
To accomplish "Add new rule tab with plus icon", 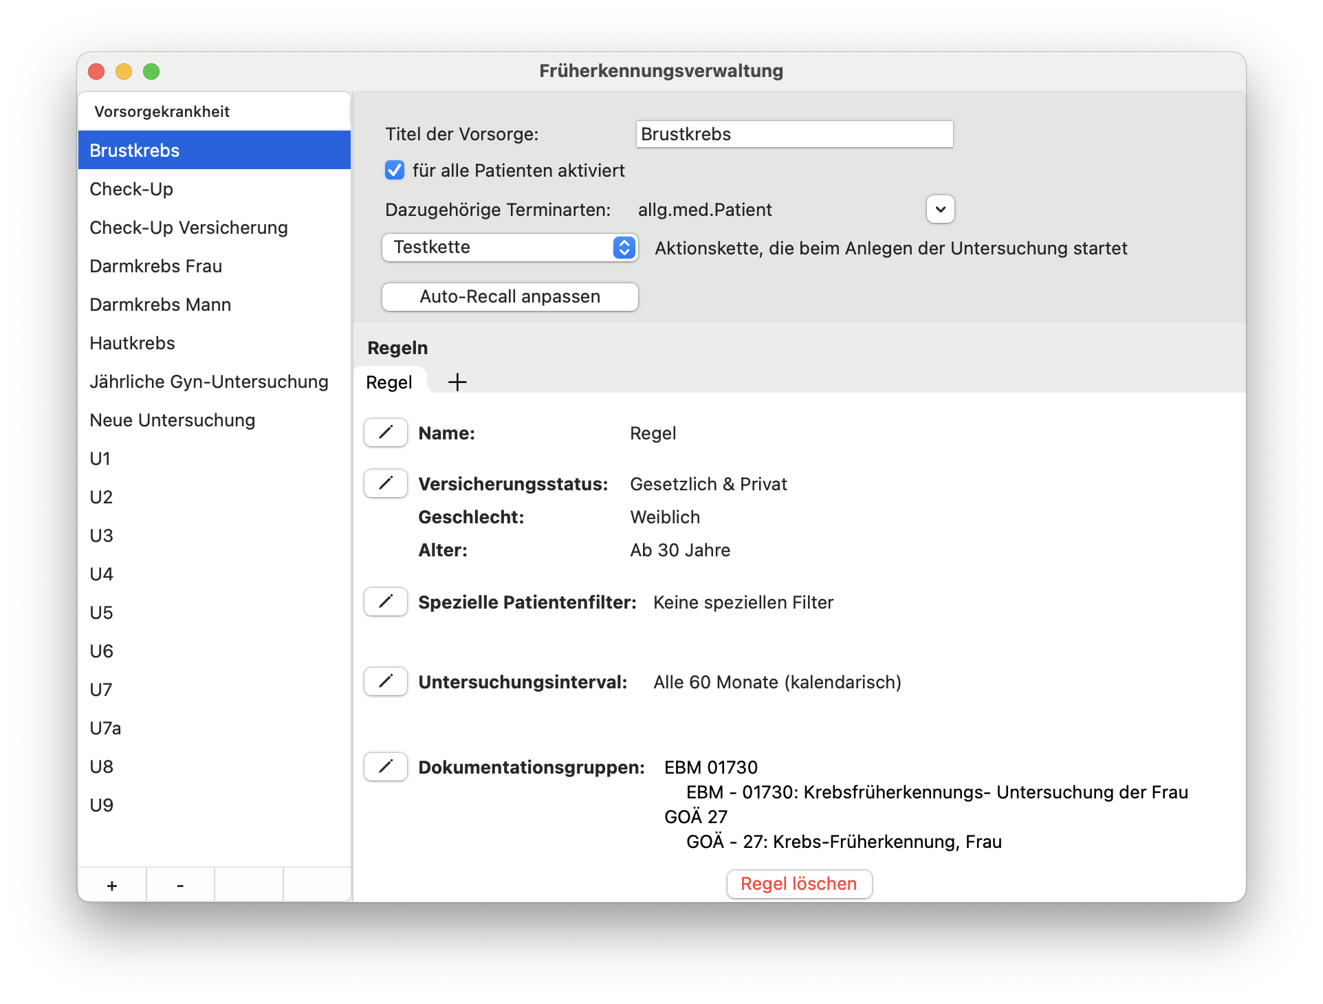I will pyautogui.click(x=457, y=382).
